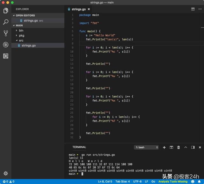Image resolution: width=204 pixels, height=184 pixels.
Task: Click the feedback smiley icon
Action: click(193, 181)
